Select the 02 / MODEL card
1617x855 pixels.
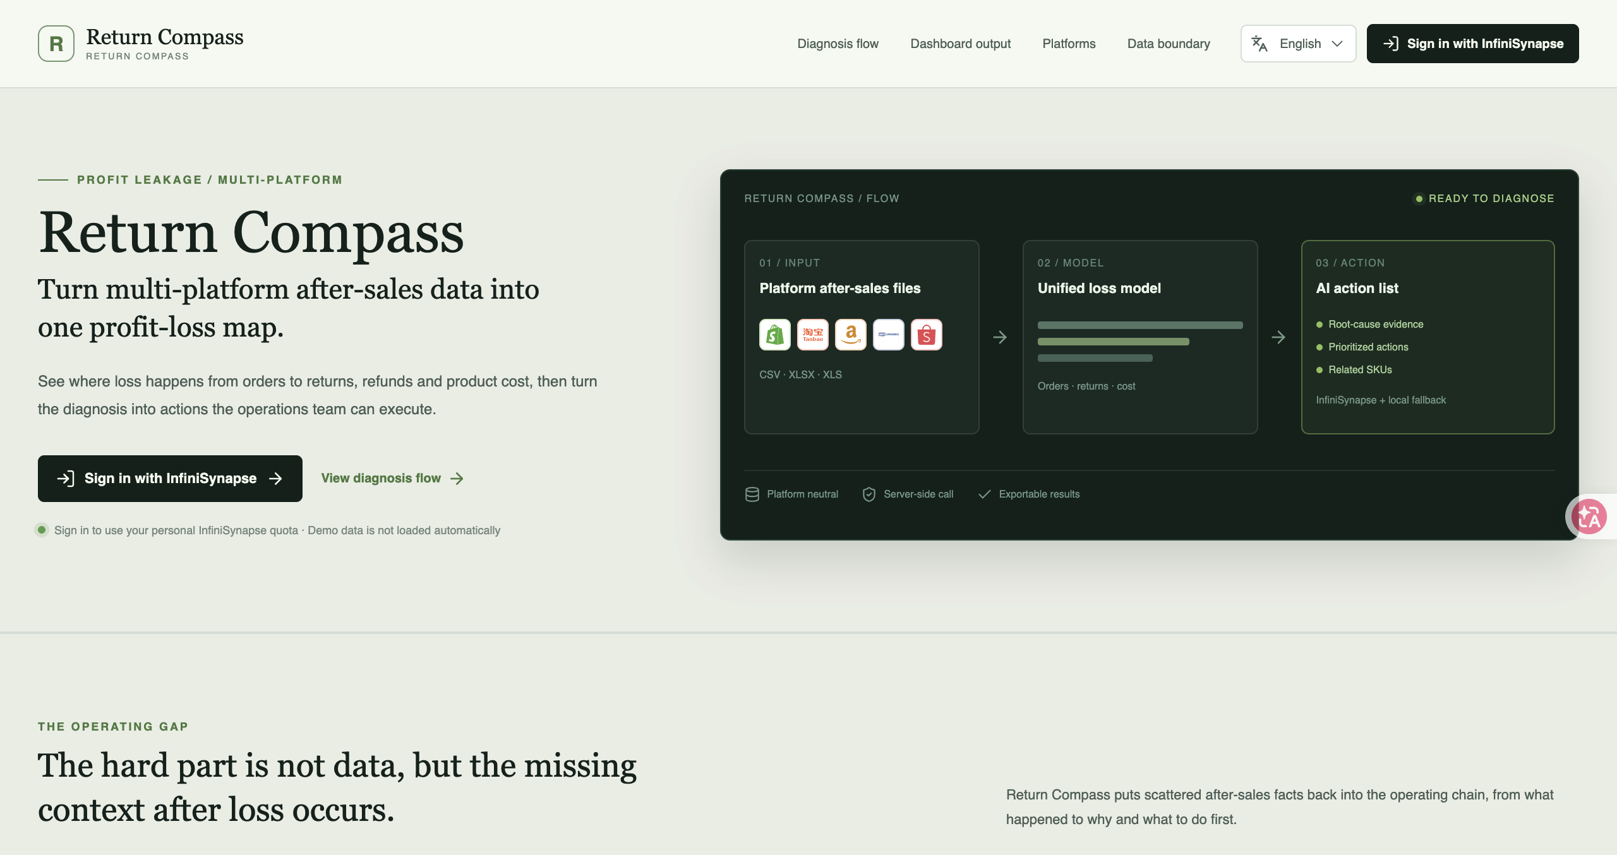(1140, 337)
